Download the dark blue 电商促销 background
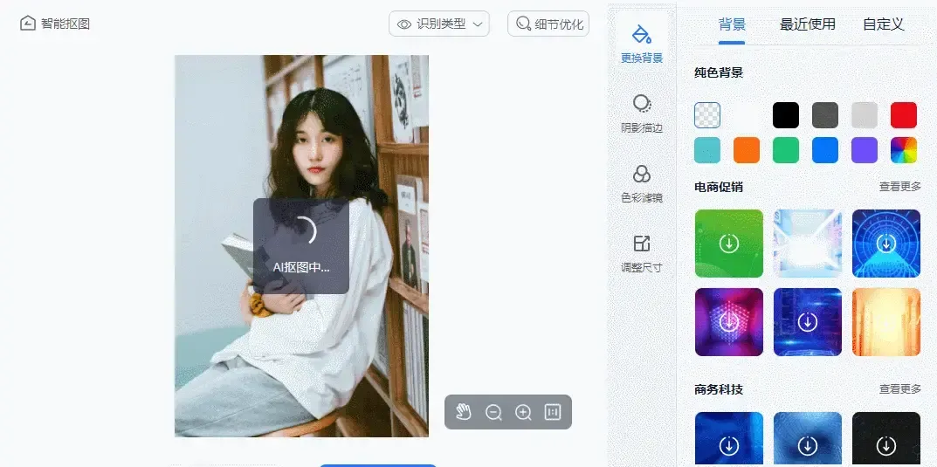Screen dimensions: 937x467 coord(808,322)
